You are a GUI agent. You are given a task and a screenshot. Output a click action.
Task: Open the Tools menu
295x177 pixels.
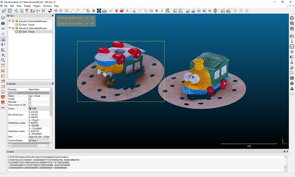(18, 6)
